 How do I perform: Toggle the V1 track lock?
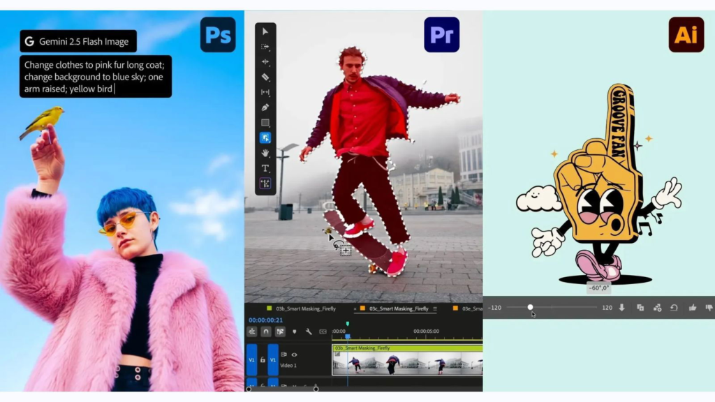tap(263, 359)
